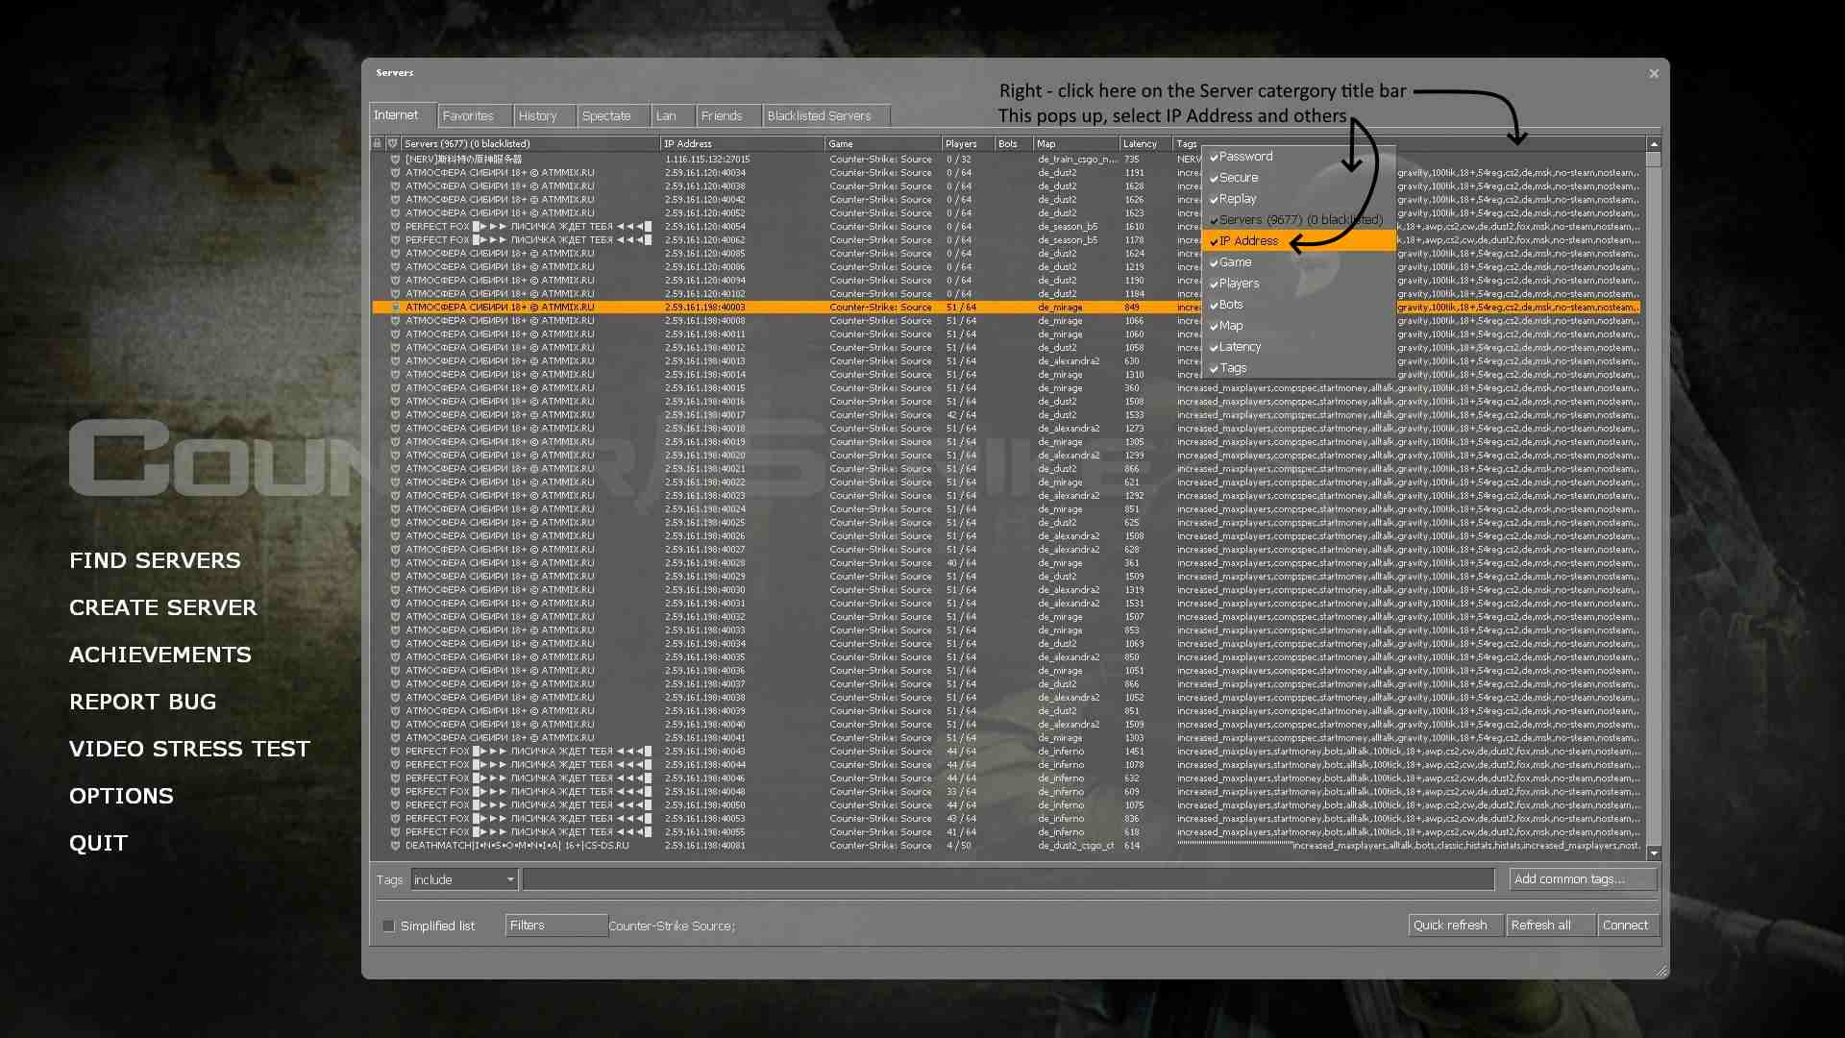Click the server list scroll down arrow

click(x=1654, y=853)
